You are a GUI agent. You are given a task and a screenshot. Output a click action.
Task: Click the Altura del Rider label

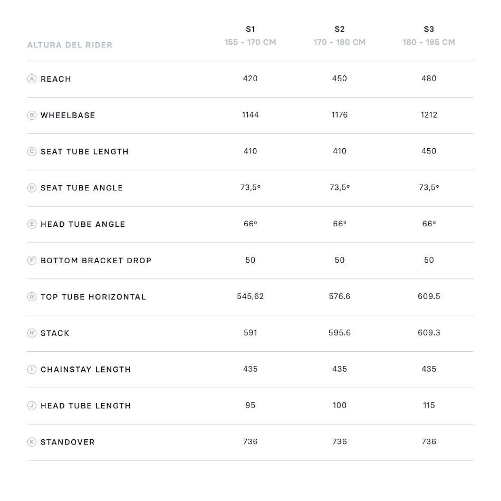pyautogui.click(x=70, y=45)
